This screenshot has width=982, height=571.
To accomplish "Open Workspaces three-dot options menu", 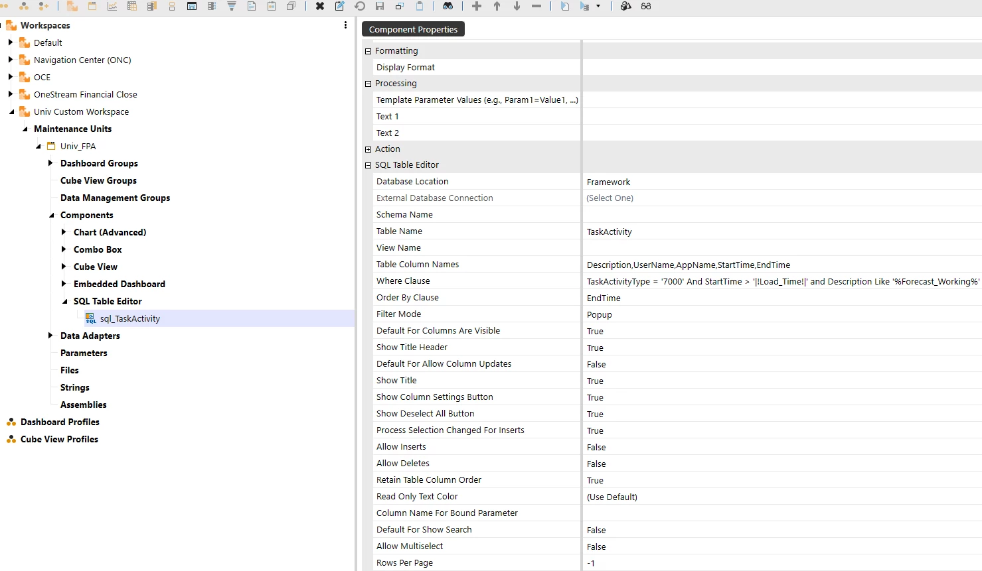I will click(x=345, y=25).
